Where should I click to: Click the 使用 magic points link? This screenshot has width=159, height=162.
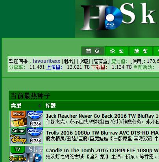point(137,61)
